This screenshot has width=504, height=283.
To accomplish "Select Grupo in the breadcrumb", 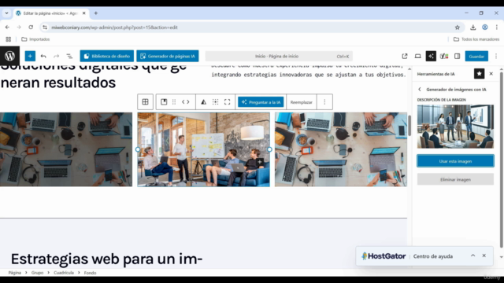I will 37,273.
